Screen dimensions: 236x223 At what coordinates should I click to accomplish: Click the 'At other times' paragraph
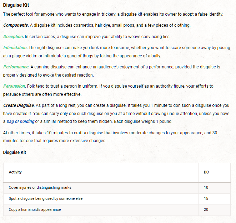(110, 137)
